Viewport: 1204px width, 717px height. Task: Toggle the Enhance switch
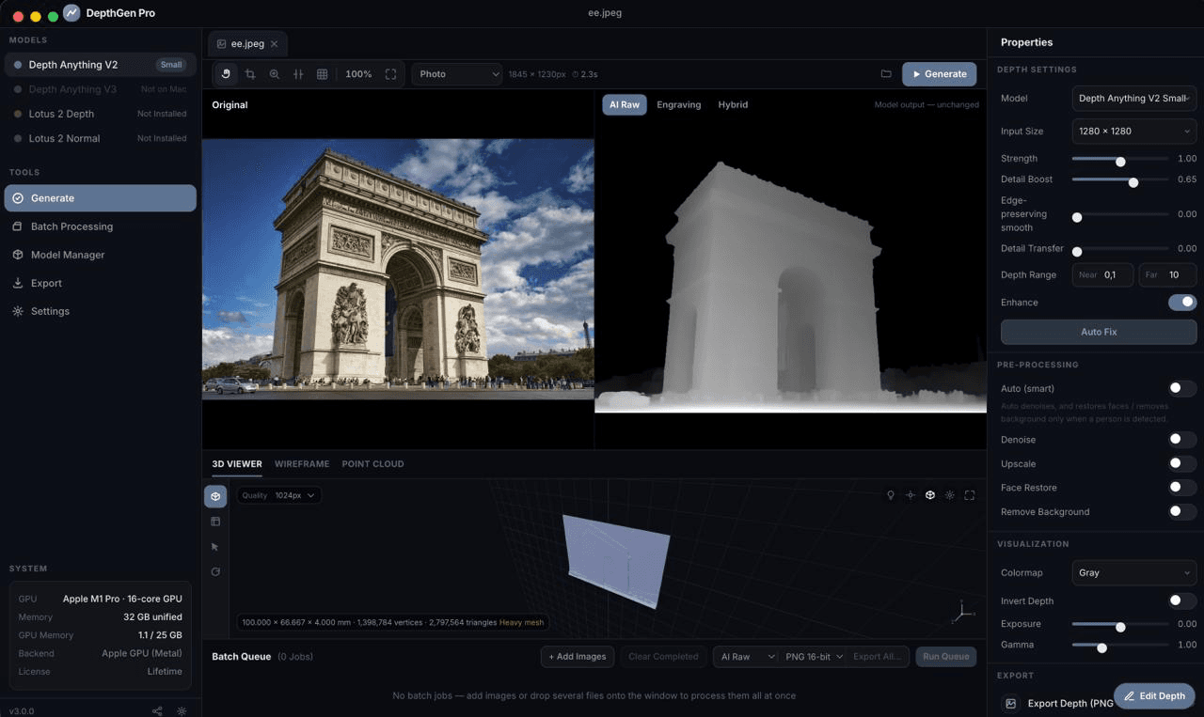(1182, 303)
